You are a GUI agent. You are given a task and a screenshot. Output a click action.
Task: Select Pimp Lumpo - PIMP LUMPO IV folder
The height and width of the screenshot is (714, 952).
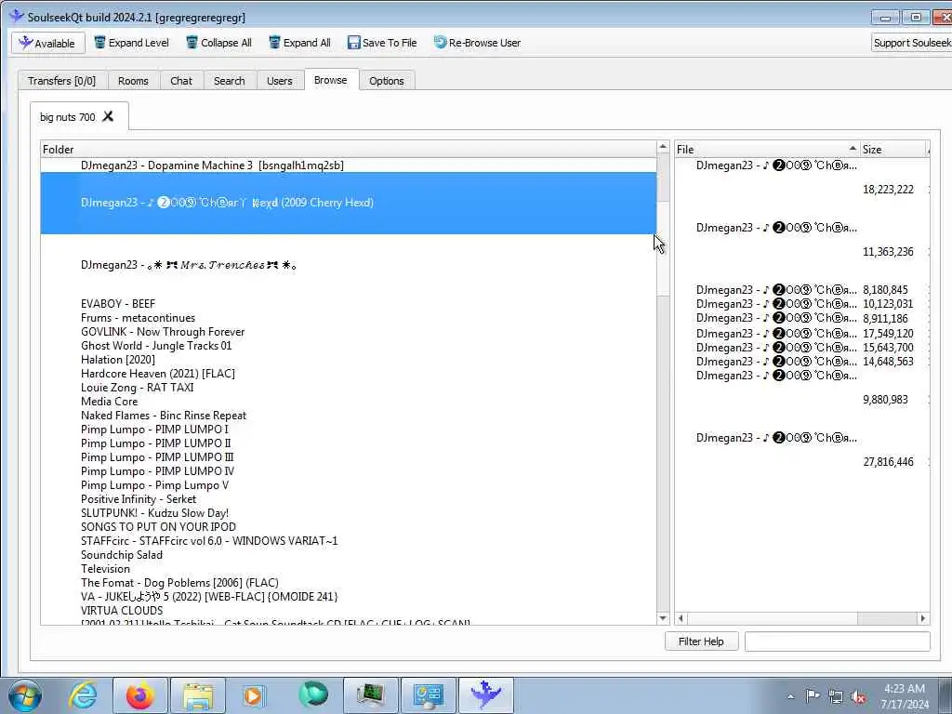(x=157, y=471)
